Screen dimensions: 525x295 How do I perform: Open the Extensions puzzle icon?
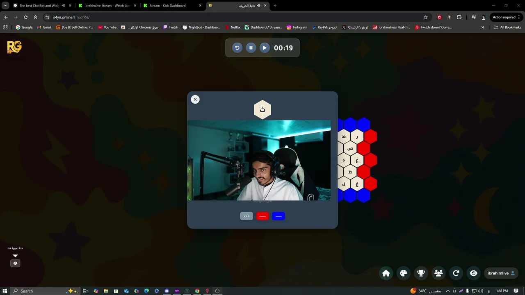click(459, 17)
